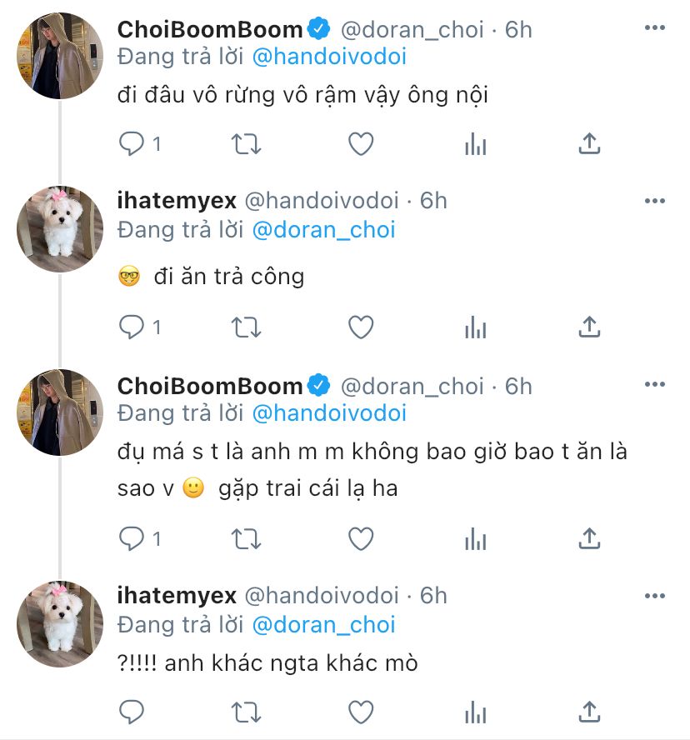Screen dimensions: 690x740
Task: Open @doran_choi mention in last tweet
Action: 323,624
